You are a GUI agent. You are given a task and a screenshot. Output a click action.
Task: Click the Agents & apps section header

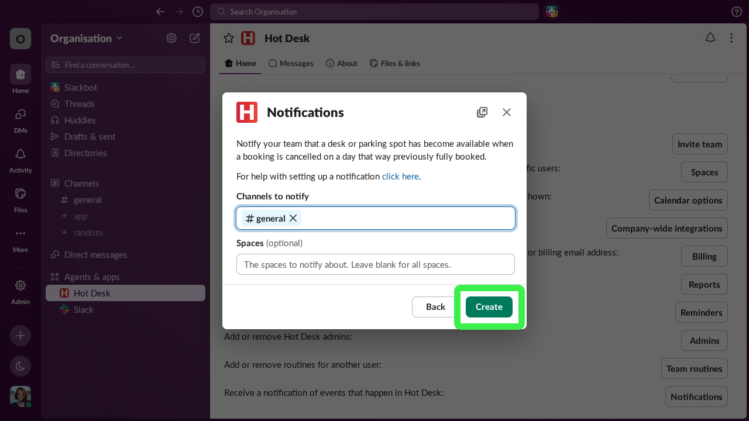(x=92, y=277)
